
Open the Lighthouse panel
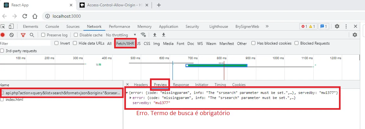pos(218,27)
